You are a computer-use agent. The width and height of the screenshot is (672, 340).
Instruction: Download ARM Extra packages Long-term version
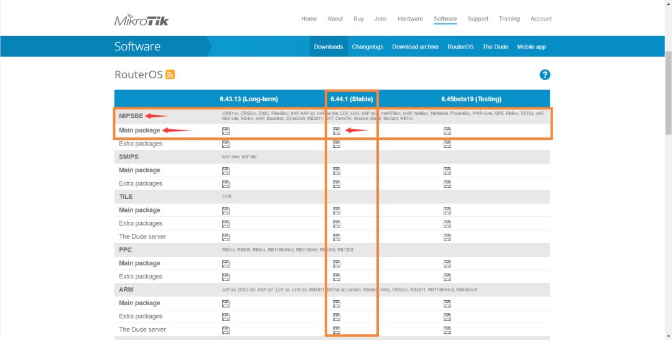[x=226, y=317]
